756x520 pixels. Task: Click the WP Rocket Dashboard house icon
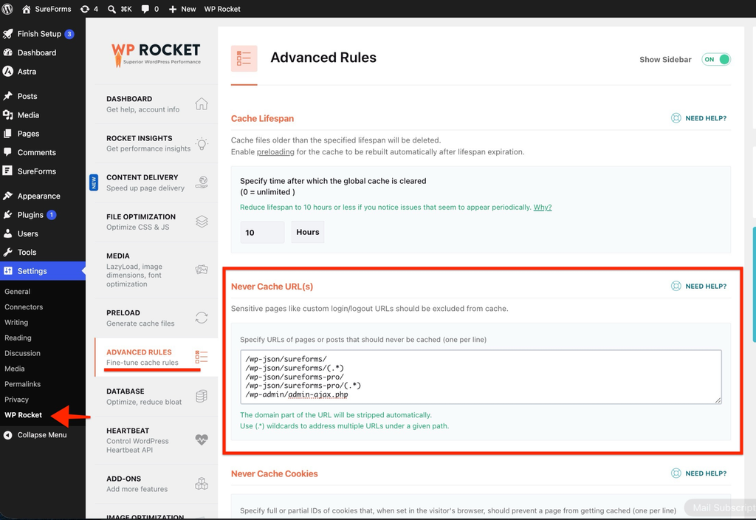202,103
